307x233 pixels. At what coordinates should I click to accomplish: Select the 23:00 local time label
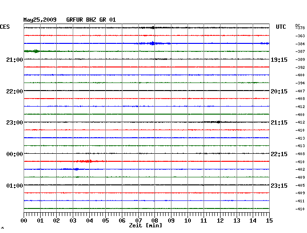(15, 123)
